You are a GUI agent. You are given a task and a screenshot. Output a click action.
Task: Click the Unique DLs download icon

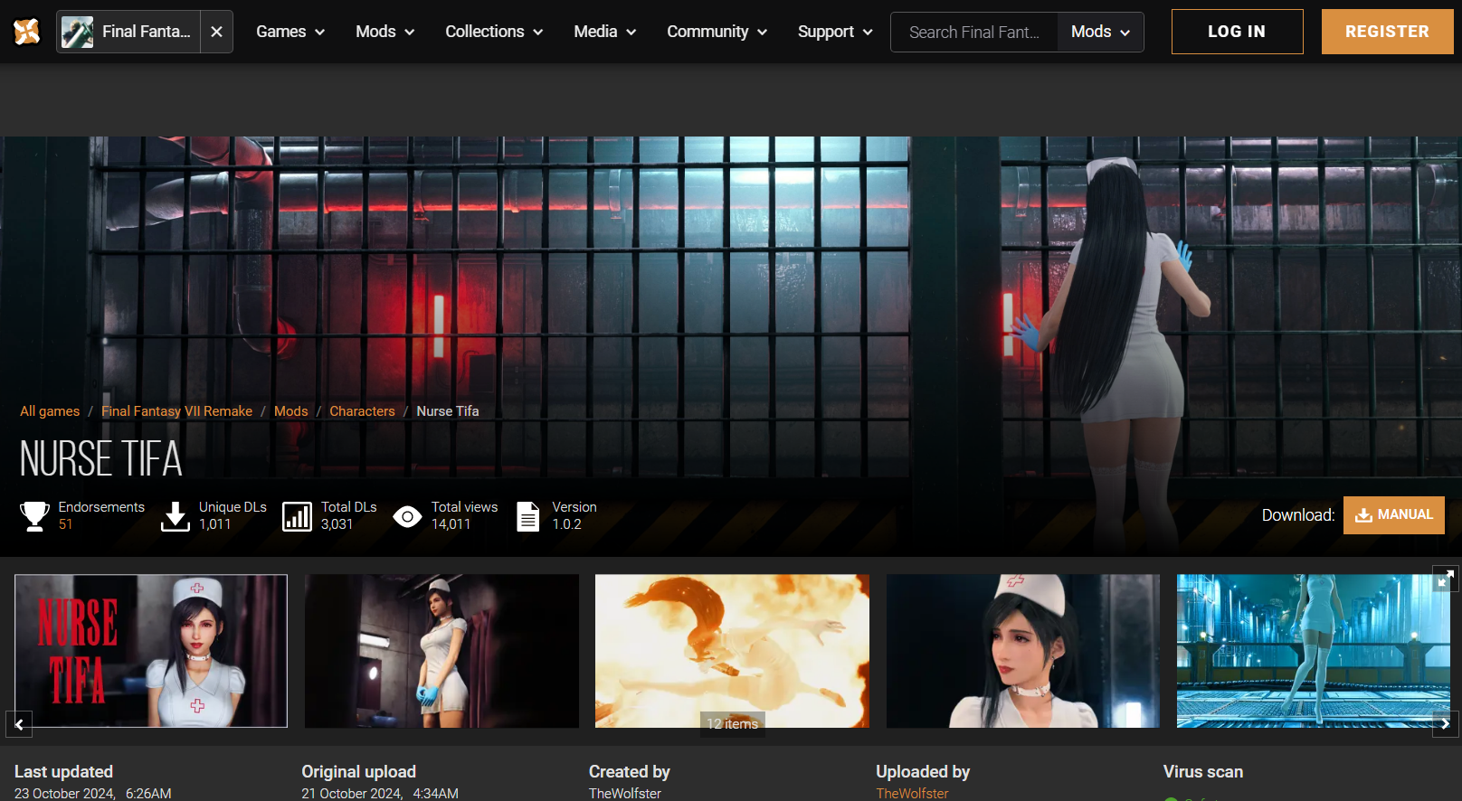point(175,516)
